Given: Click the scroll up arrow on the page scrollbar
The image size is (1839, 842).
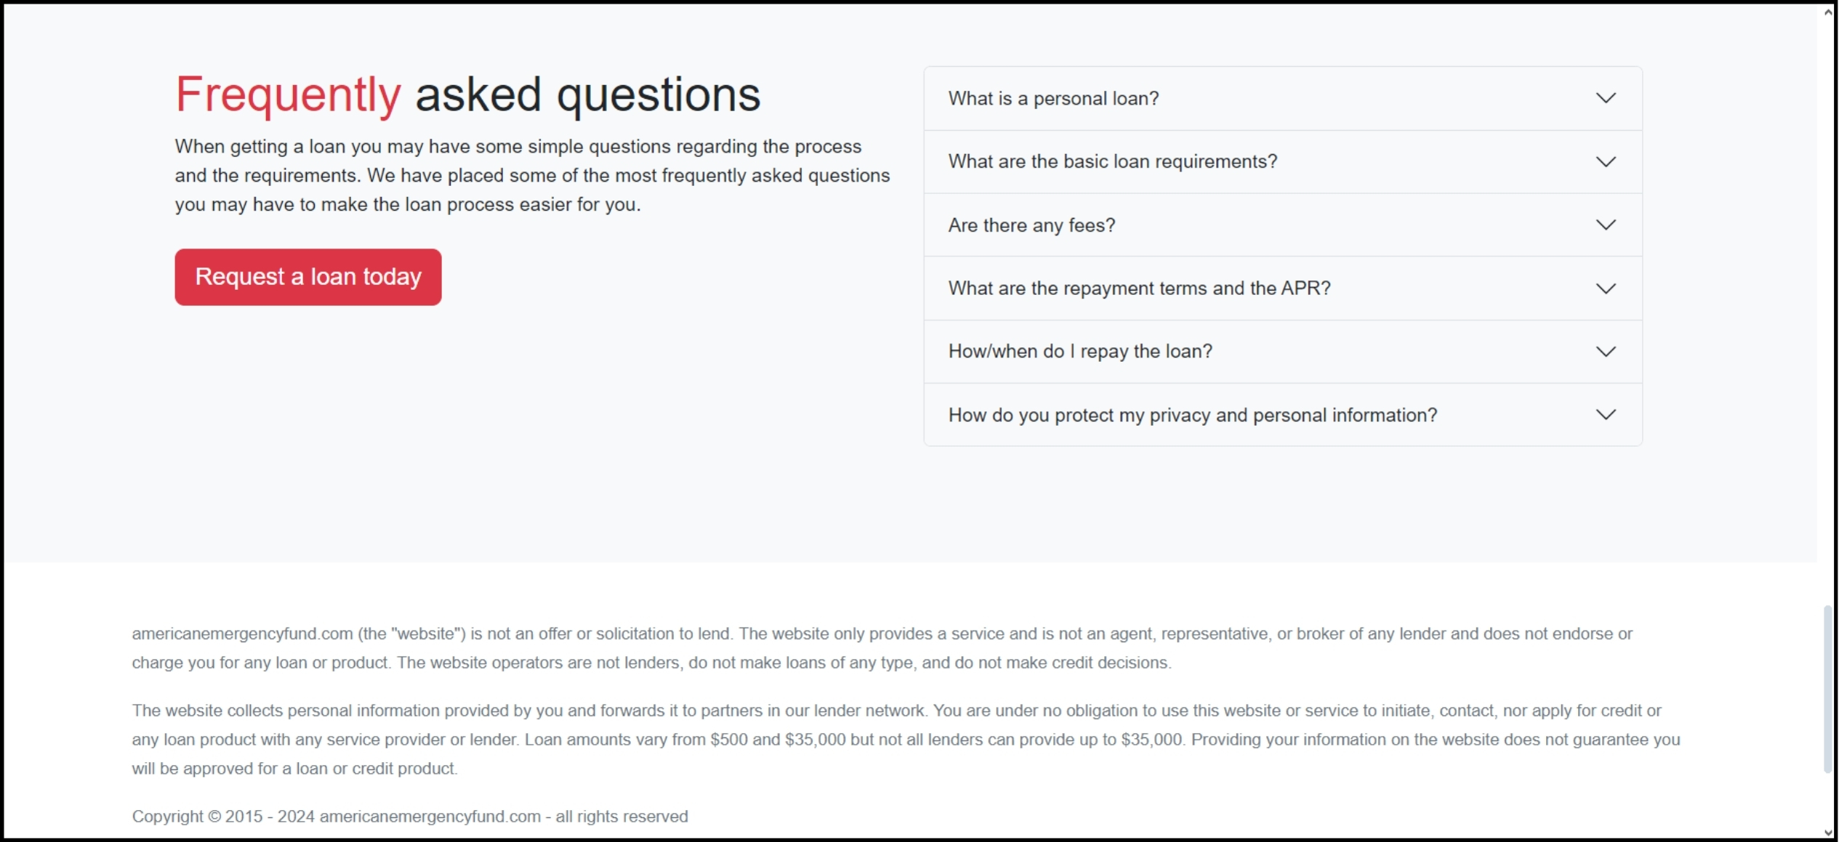Looking at the screenshot, I should click(1827, 12).
